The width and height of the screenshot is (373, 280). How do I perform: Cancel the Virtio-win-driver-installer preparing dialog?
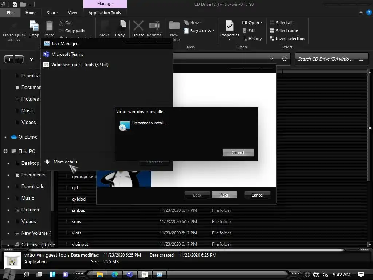pos(238,152)
